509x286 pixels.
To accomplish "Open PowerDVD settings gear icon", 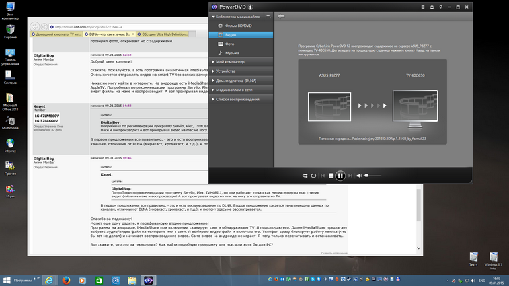I will (x=422, y=7).
